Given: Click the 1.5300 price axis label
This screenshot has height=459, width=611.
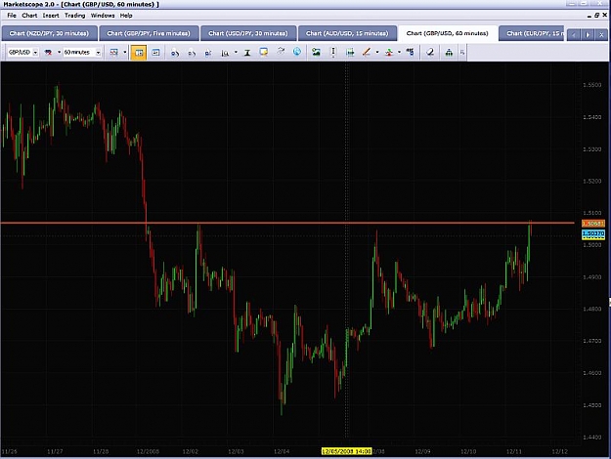Looking at the screenshot, I should click(x=591, y=149).
